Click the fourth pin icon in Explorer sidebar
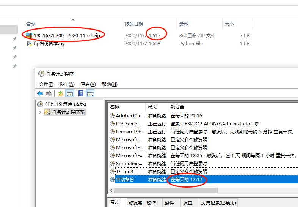The width and height of the screenshot is (298, 207). [15, 66]
